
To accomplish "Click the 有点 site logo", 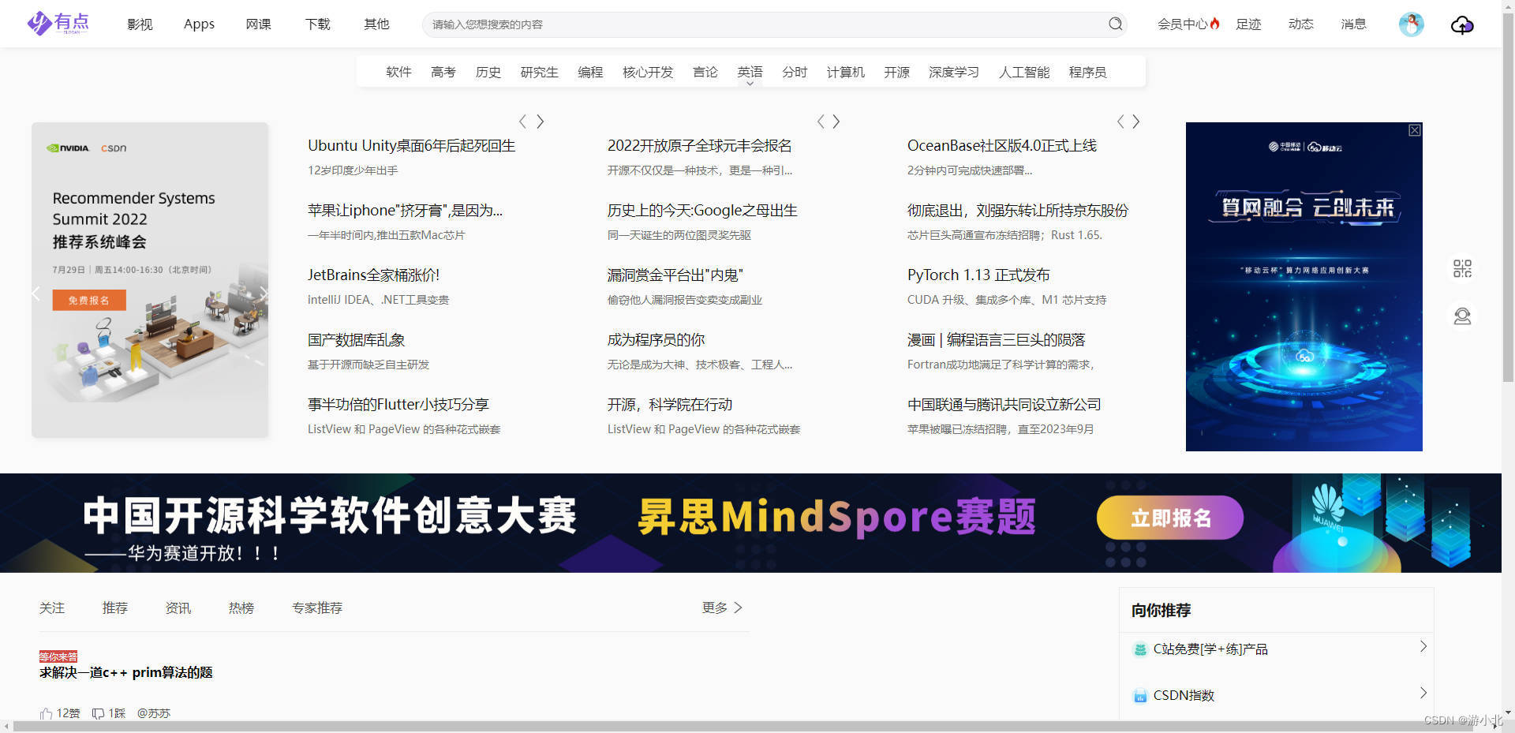I will [x=58, y=24].
